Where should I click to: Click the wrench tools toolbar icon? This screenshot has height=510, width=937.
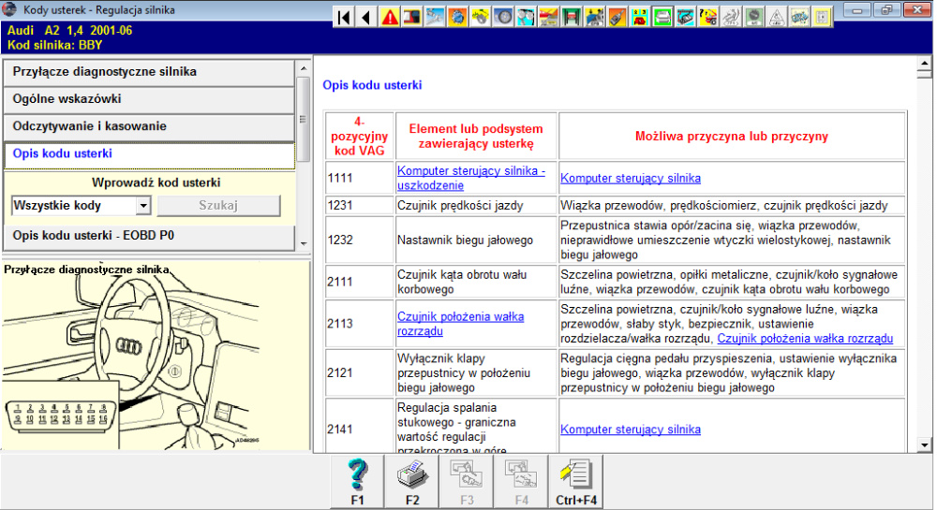tap(435, 17)
